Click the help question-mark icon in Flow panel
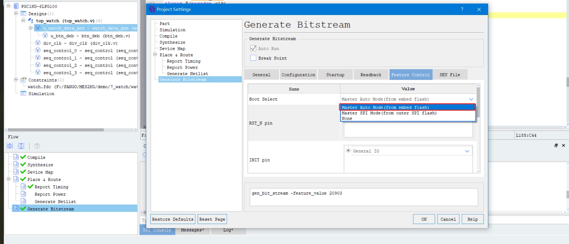569x244 pixels. point(37,146)
